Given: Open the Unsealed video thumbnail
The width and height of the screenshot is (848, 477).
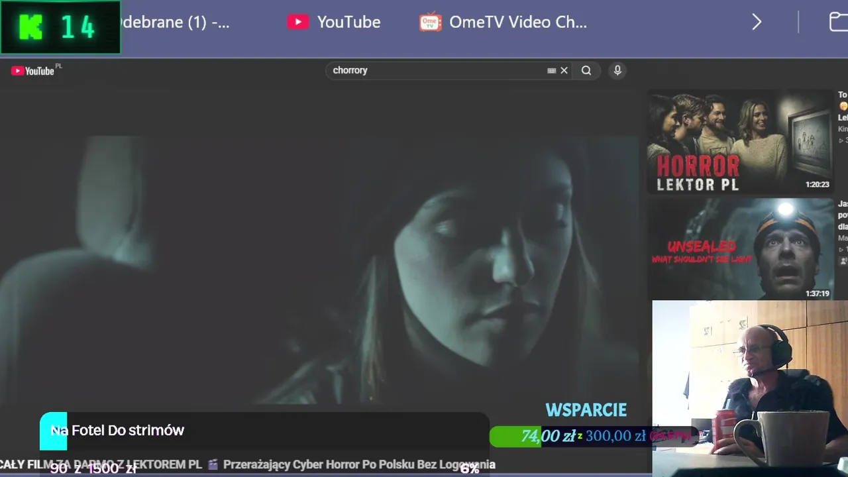Looking at the screenshot, I should click(740, 249).
